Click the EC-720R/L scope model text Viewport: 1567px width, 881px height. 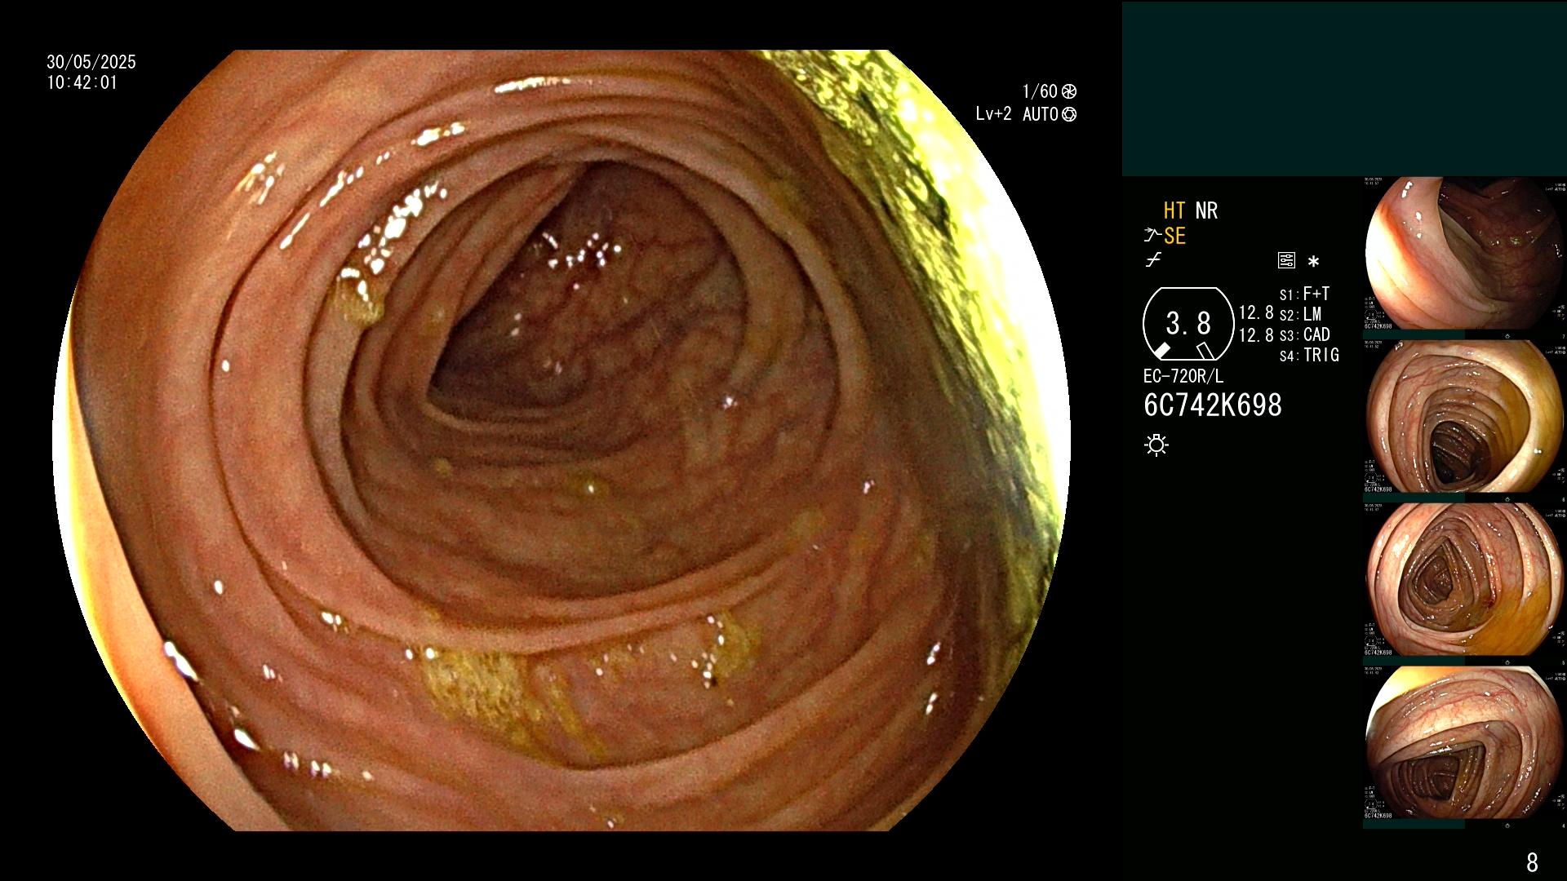pos(1183,377)
